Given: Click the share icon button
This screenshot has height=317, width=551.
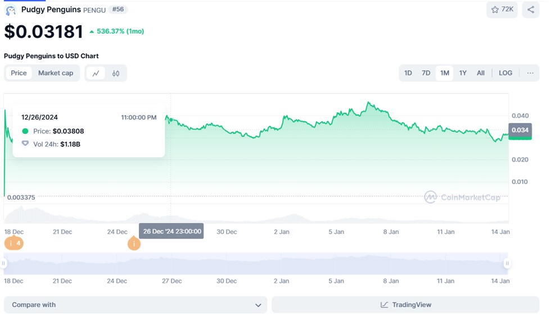Looking at the screenshot, I should (x=531, y=10).
